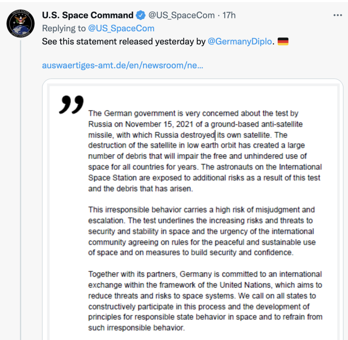348x340 pixels.
Task: Open the tweet options with the three-dot menu
Action: (337, 15)
